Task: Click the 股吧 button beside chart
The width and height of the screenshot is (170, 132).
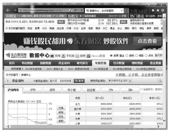Action: point(61,121)
